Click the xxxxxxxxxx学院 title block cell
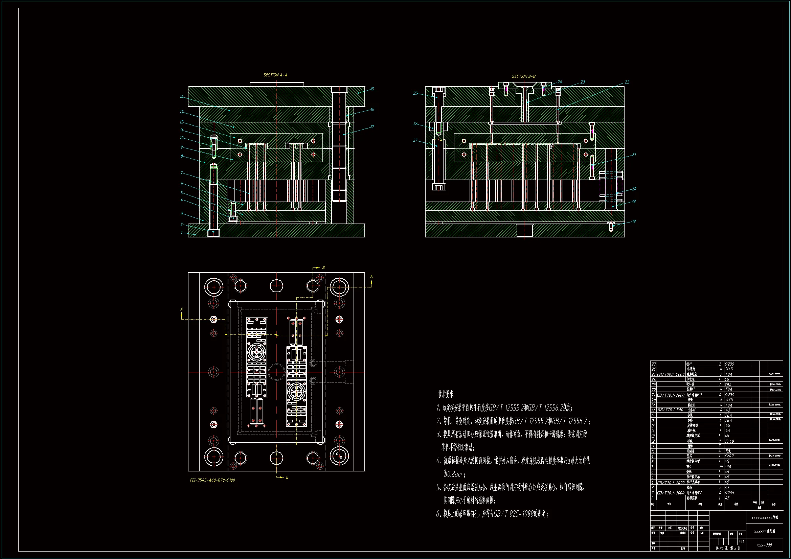This screenshot has width=791, height=559. 764,518
